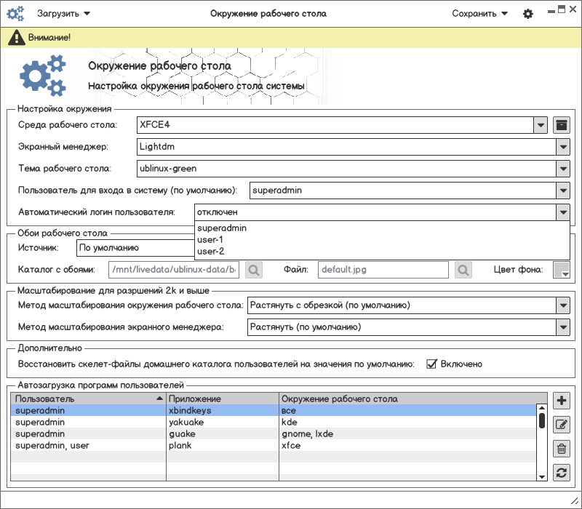Image resolution: width=582 pixels, height=509 pixels.
Task: Toggle the skeleton files restore checkbox
Action: tap(431, 364)
